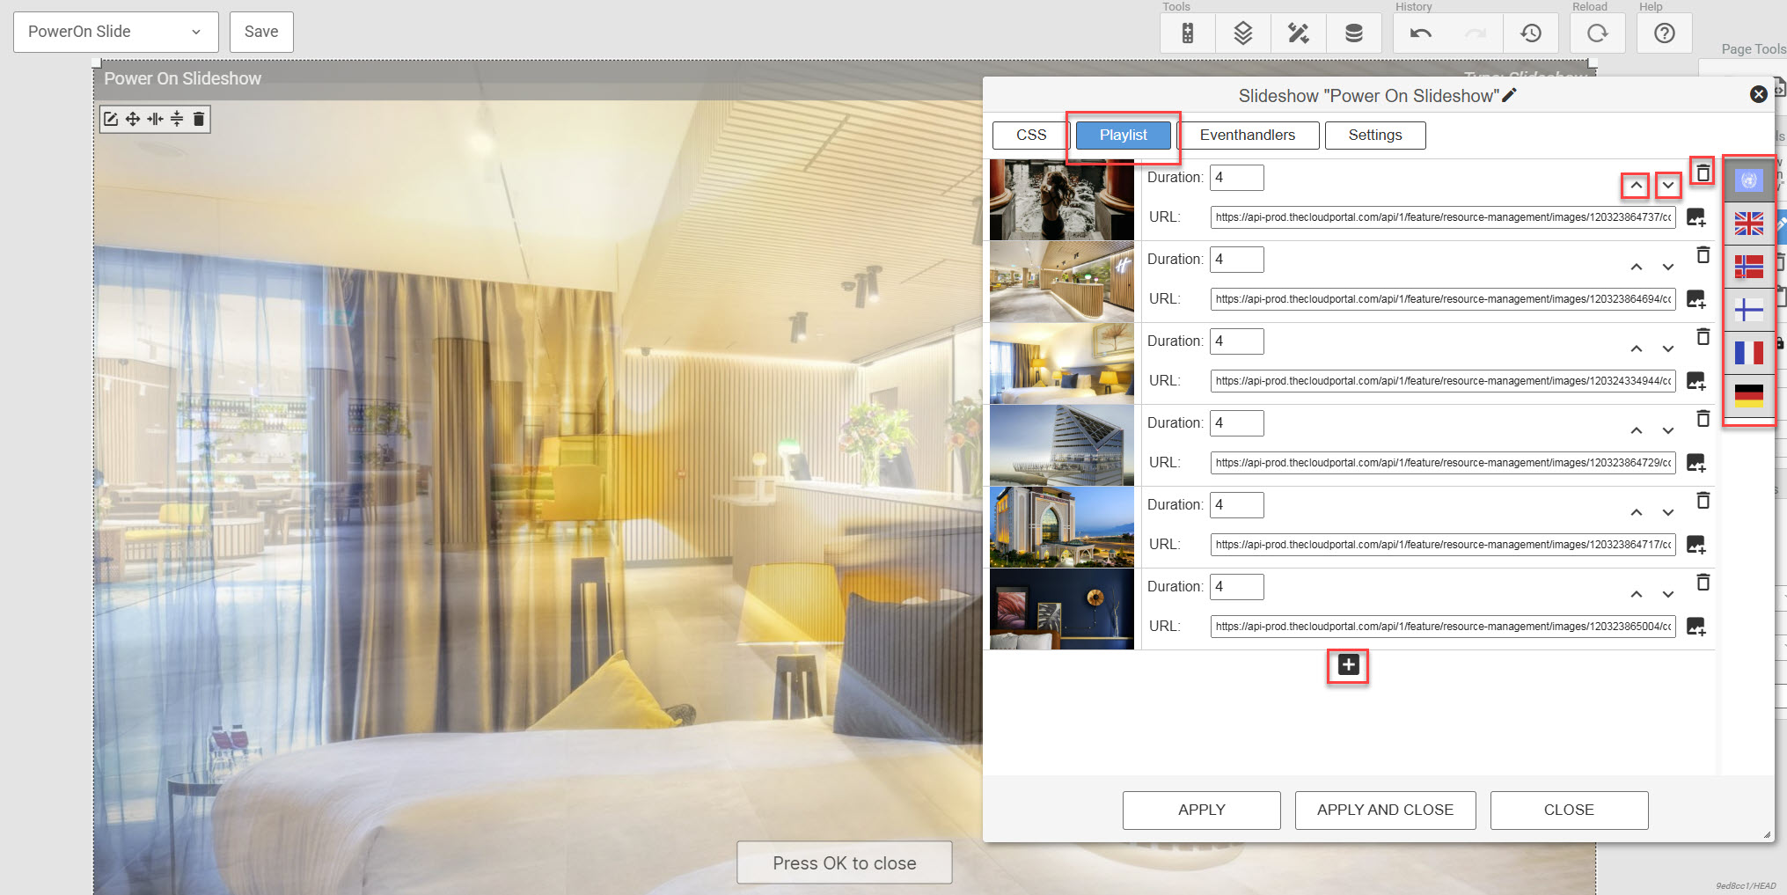Switch to the English flag language
The image size is (1787, 895).
pyautogui.click(x=1749, y=224)
